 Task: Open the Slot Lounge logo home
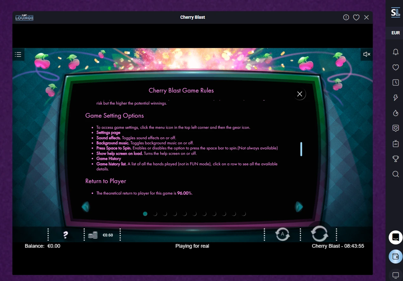24,17
